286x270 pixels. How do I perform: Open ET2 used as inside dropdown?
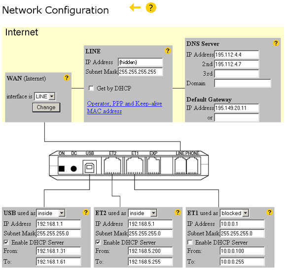143,213
